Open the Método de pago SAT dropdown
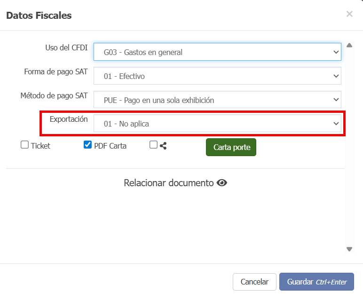This screenshot has height=300, width=363. click(217, 100)
